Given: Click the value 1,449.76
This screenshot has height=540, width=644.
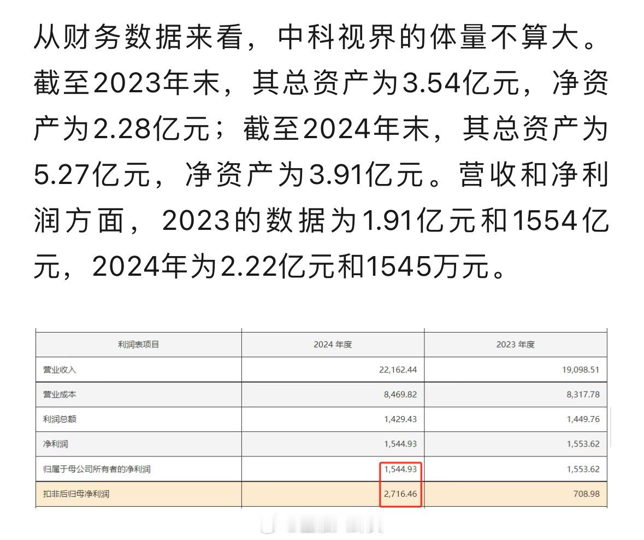Looking at the screenshot, I should (583, 419).
